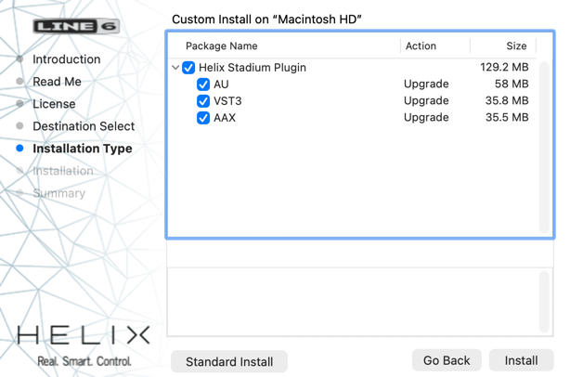Click the description pane scrollbar

point(544,302)
